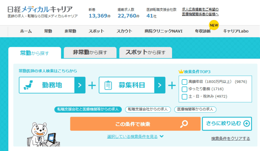Screen dimensions: 260x151
Task: Check 土・日・祝休み (4972) checkbox
Action: point(185,97)
